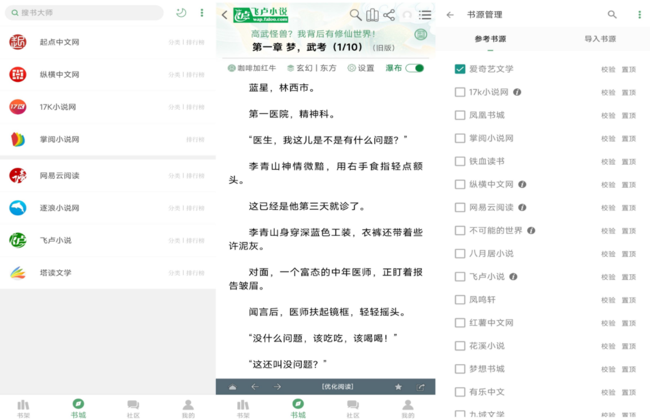
Task: Tap the magnifier icon in the reader header
Action: click(356, 15)
